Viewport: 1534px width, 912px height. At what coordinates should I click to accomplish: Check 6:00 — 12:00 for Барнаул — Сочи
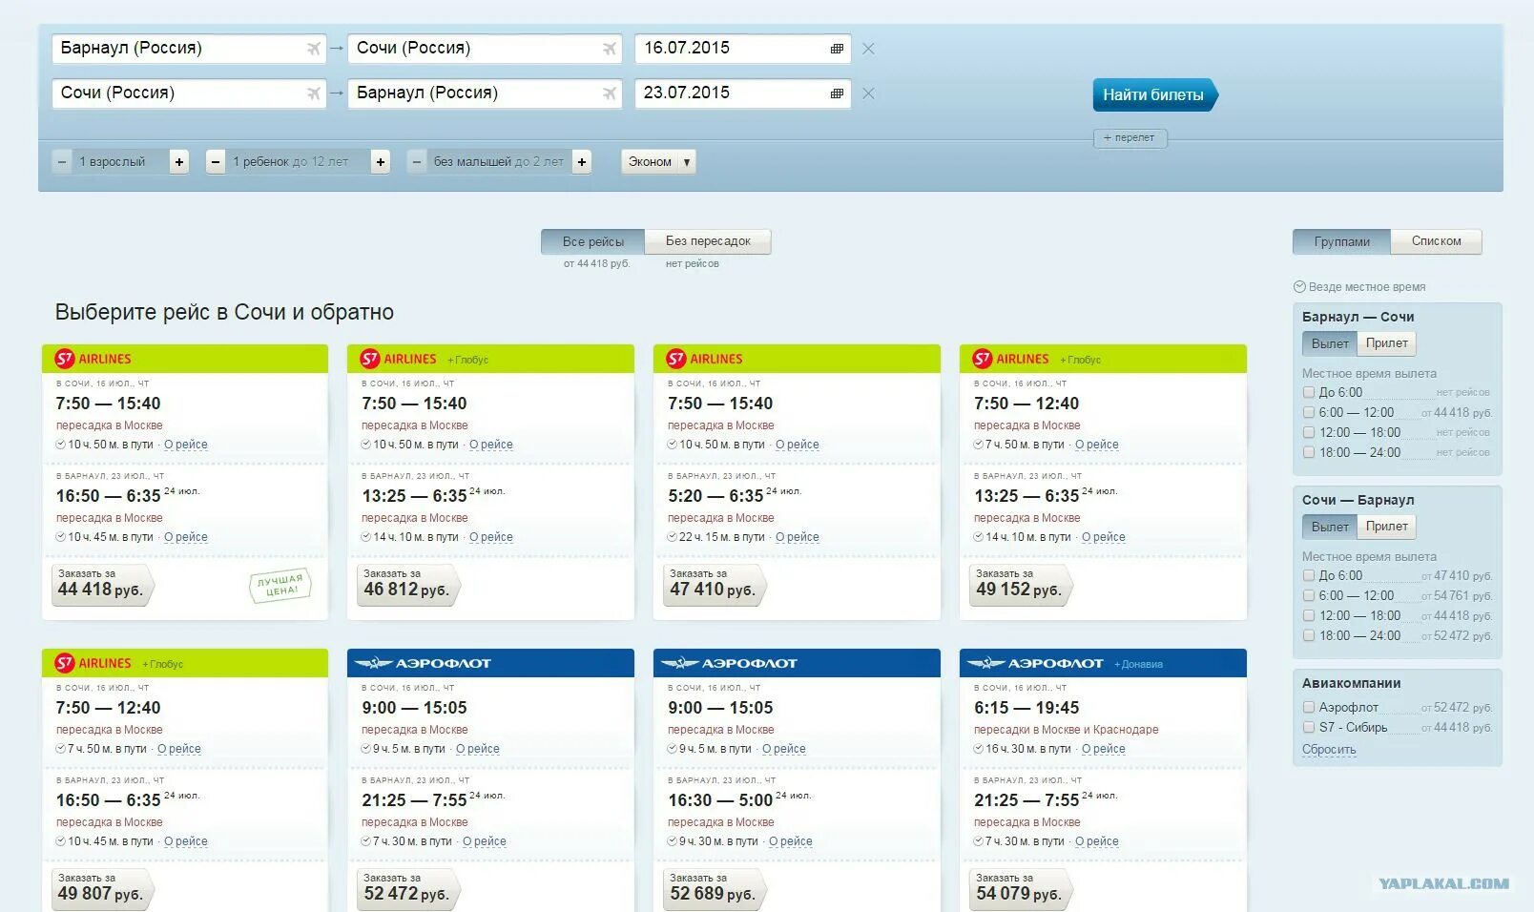tap(1309, 412)
